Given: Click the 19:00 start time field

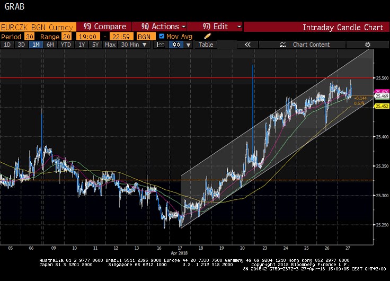Looking at the screenshot, I should [86, 37].
